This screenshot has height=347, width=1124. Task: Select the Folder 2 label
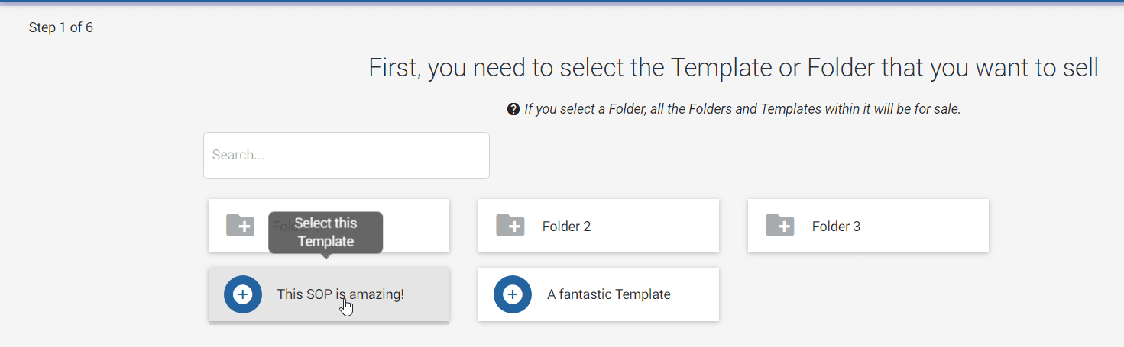point(566,227)
